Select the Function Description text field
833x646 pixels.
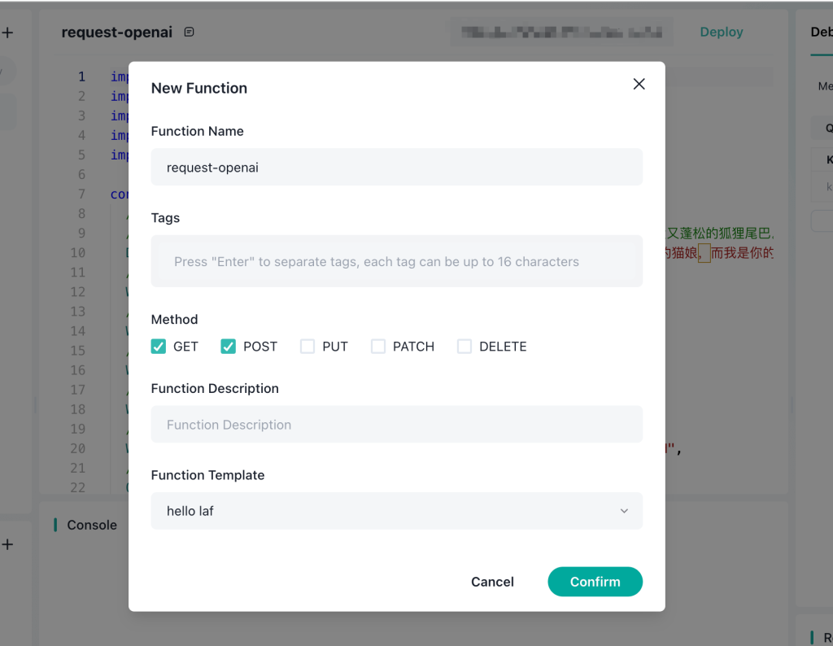396,425
